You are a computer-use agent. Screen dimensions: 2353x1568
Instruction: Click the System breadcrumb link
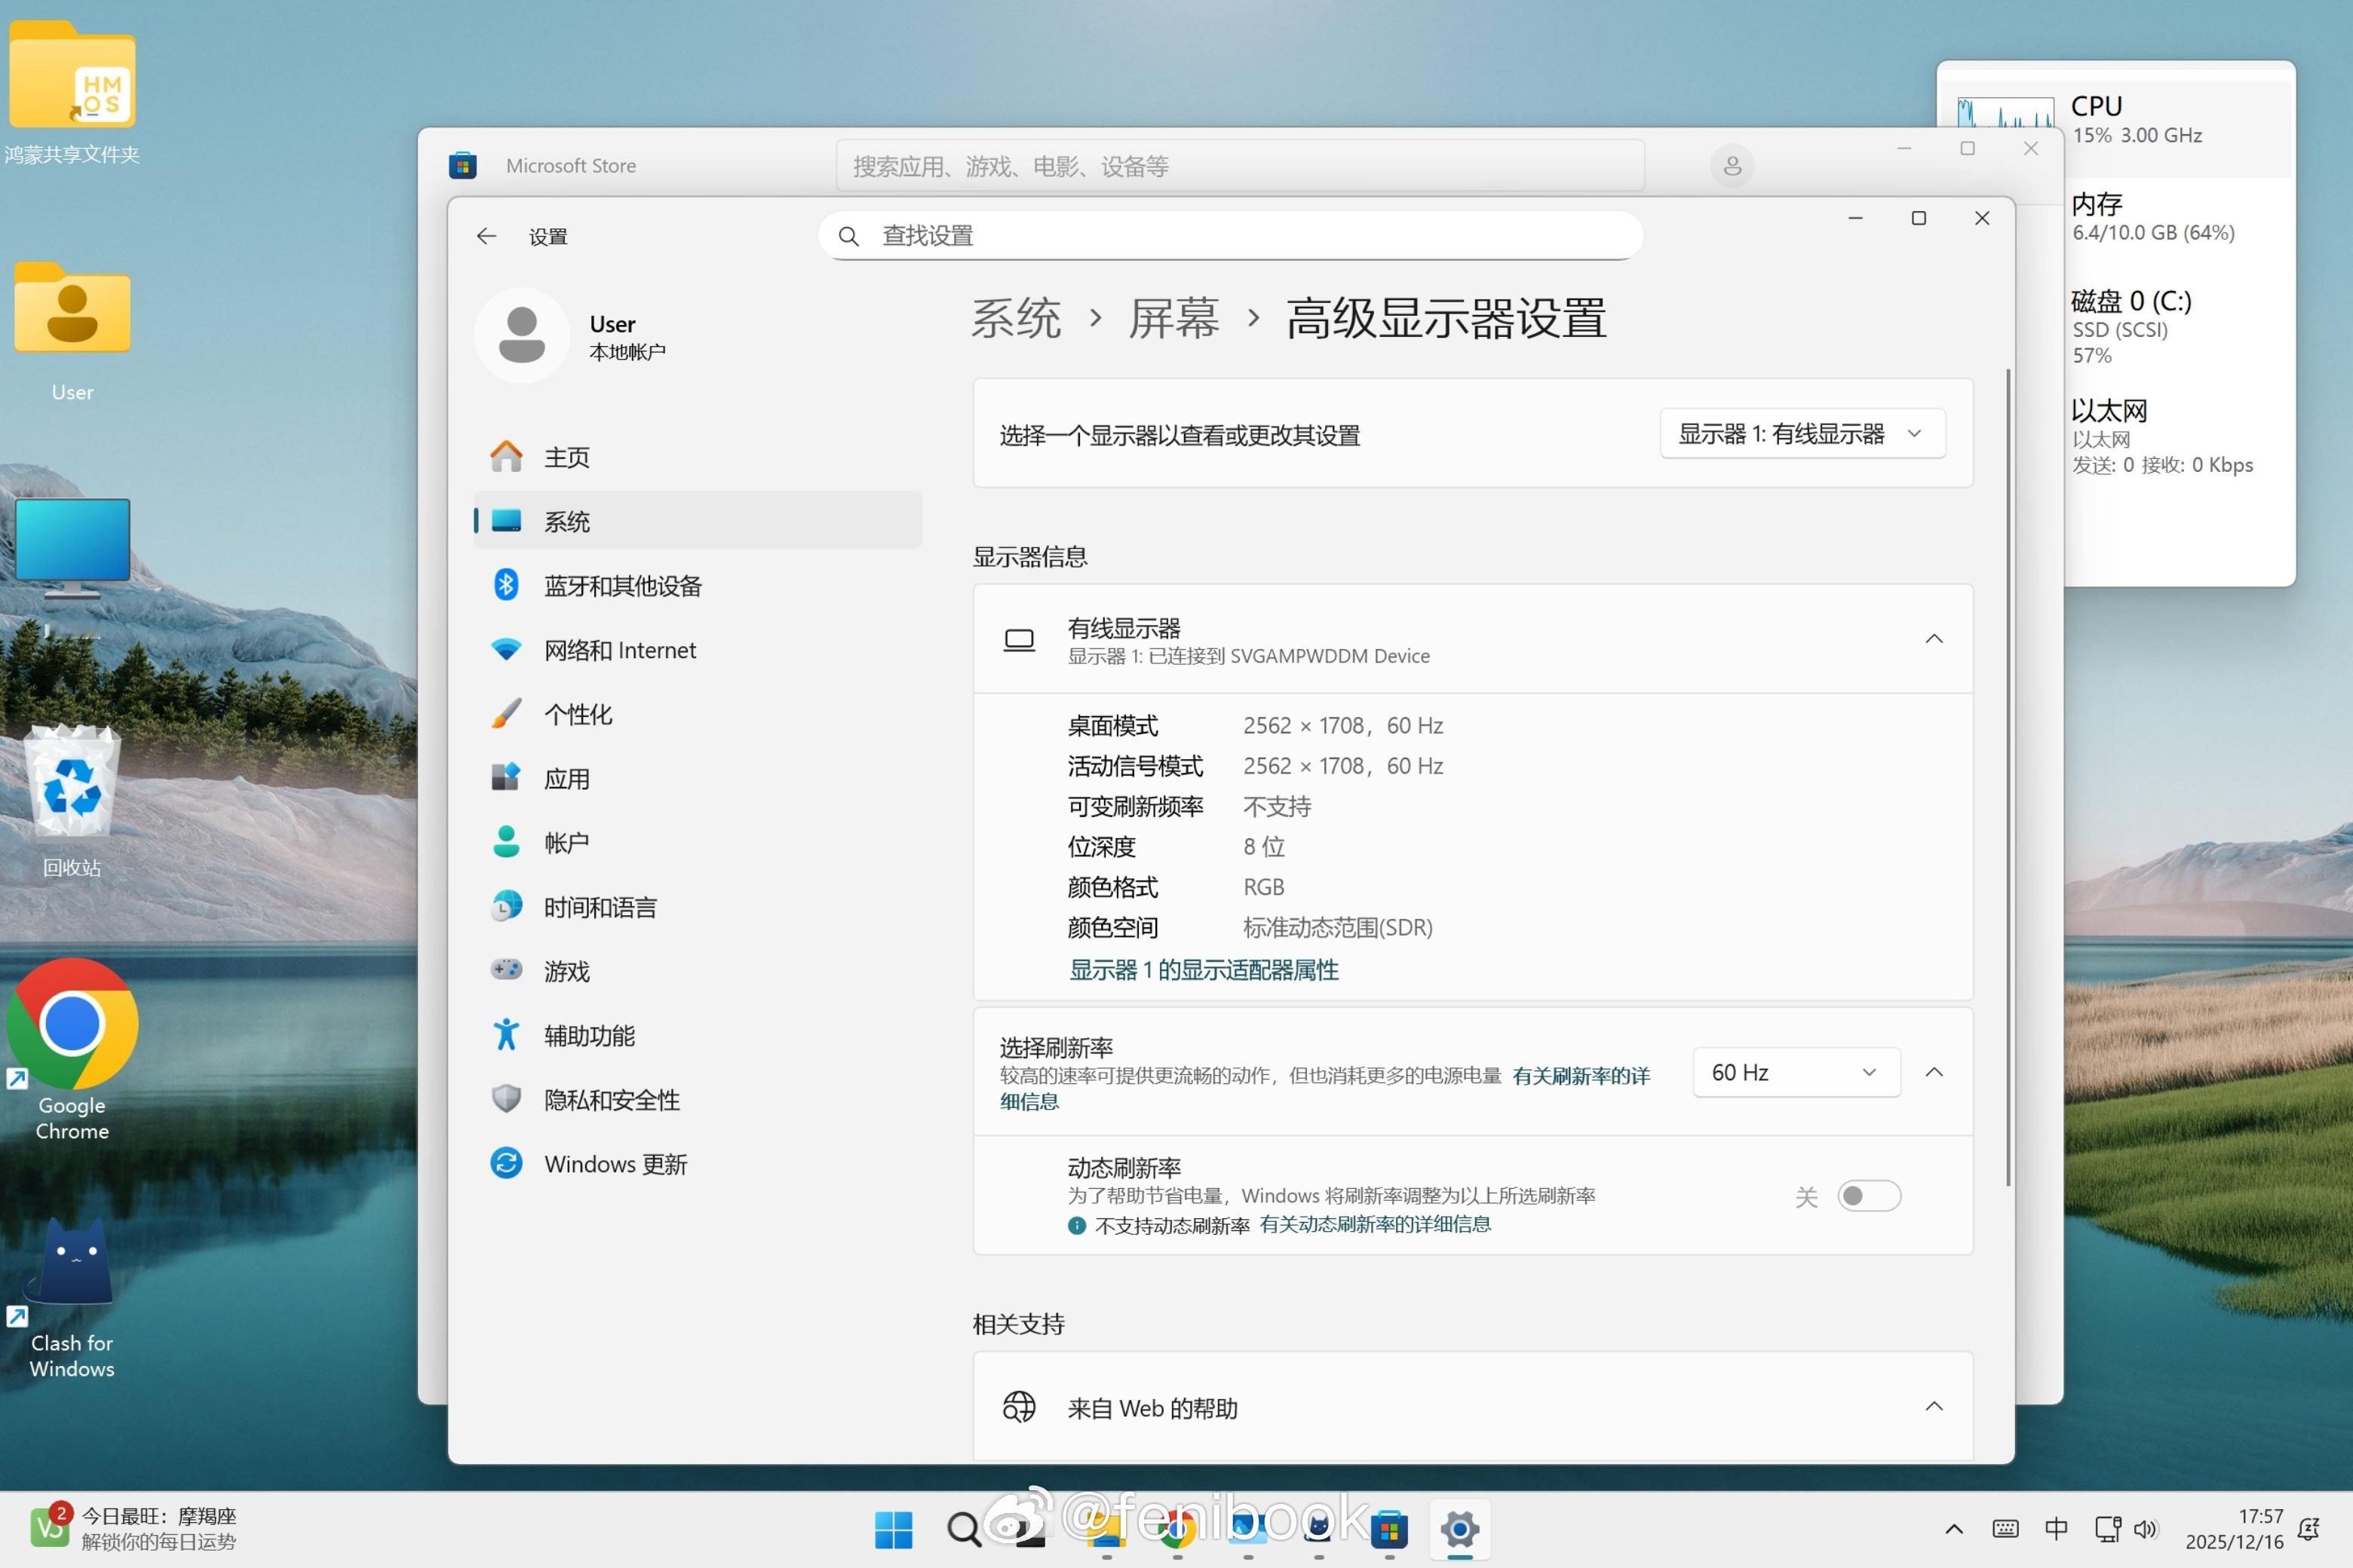coord(1015,319)
